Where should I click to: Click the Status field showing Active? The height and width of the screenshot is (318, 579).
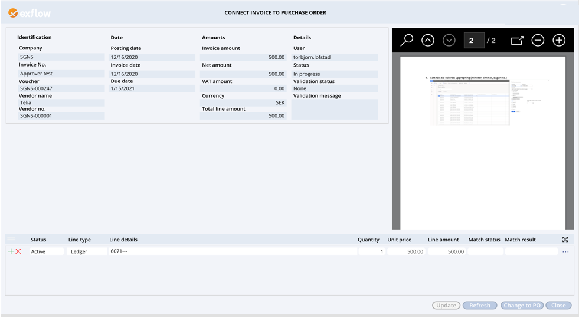pyautogui.click(x=47, y=251)
